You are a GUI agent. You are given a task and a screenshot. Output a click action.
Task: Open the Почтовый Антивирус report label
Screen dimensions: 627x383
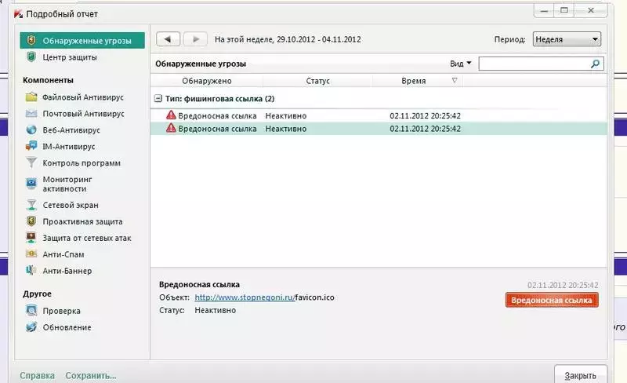click(x=84, y=114)
